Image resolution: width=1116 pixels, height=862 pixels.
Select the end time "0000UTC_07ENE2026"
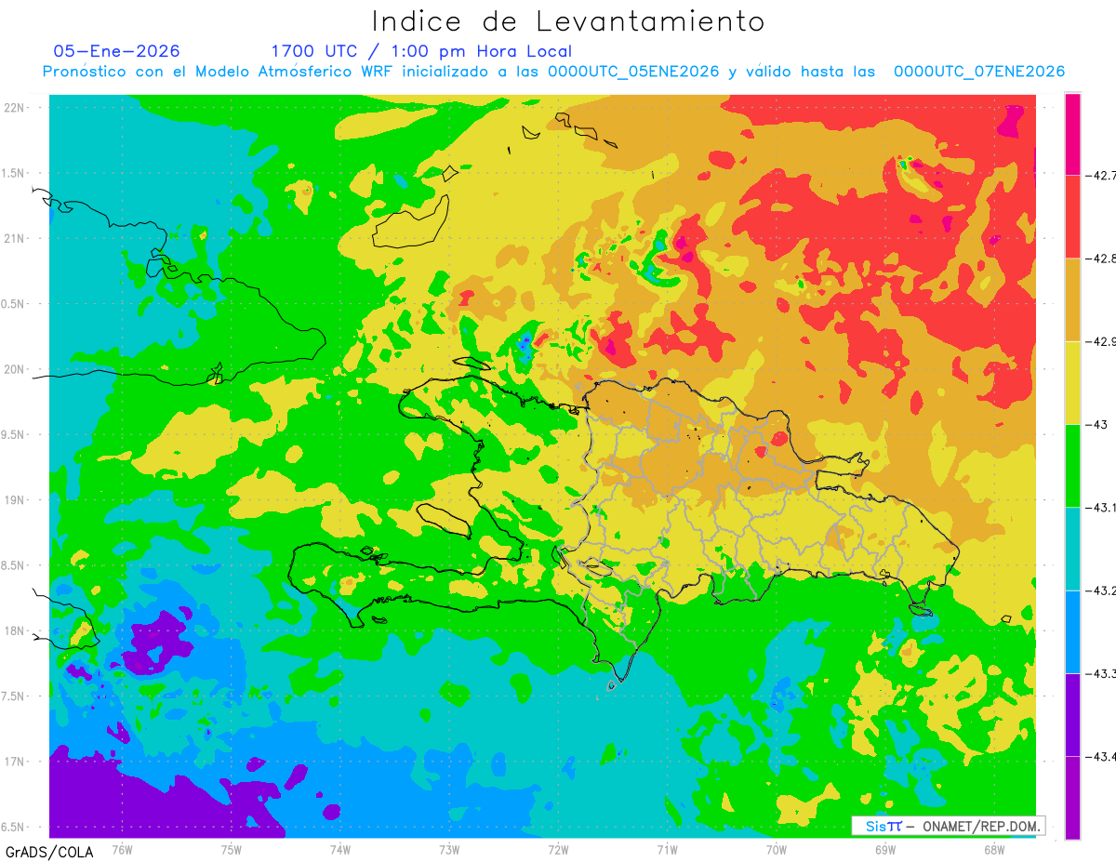(x=978, y=72)
